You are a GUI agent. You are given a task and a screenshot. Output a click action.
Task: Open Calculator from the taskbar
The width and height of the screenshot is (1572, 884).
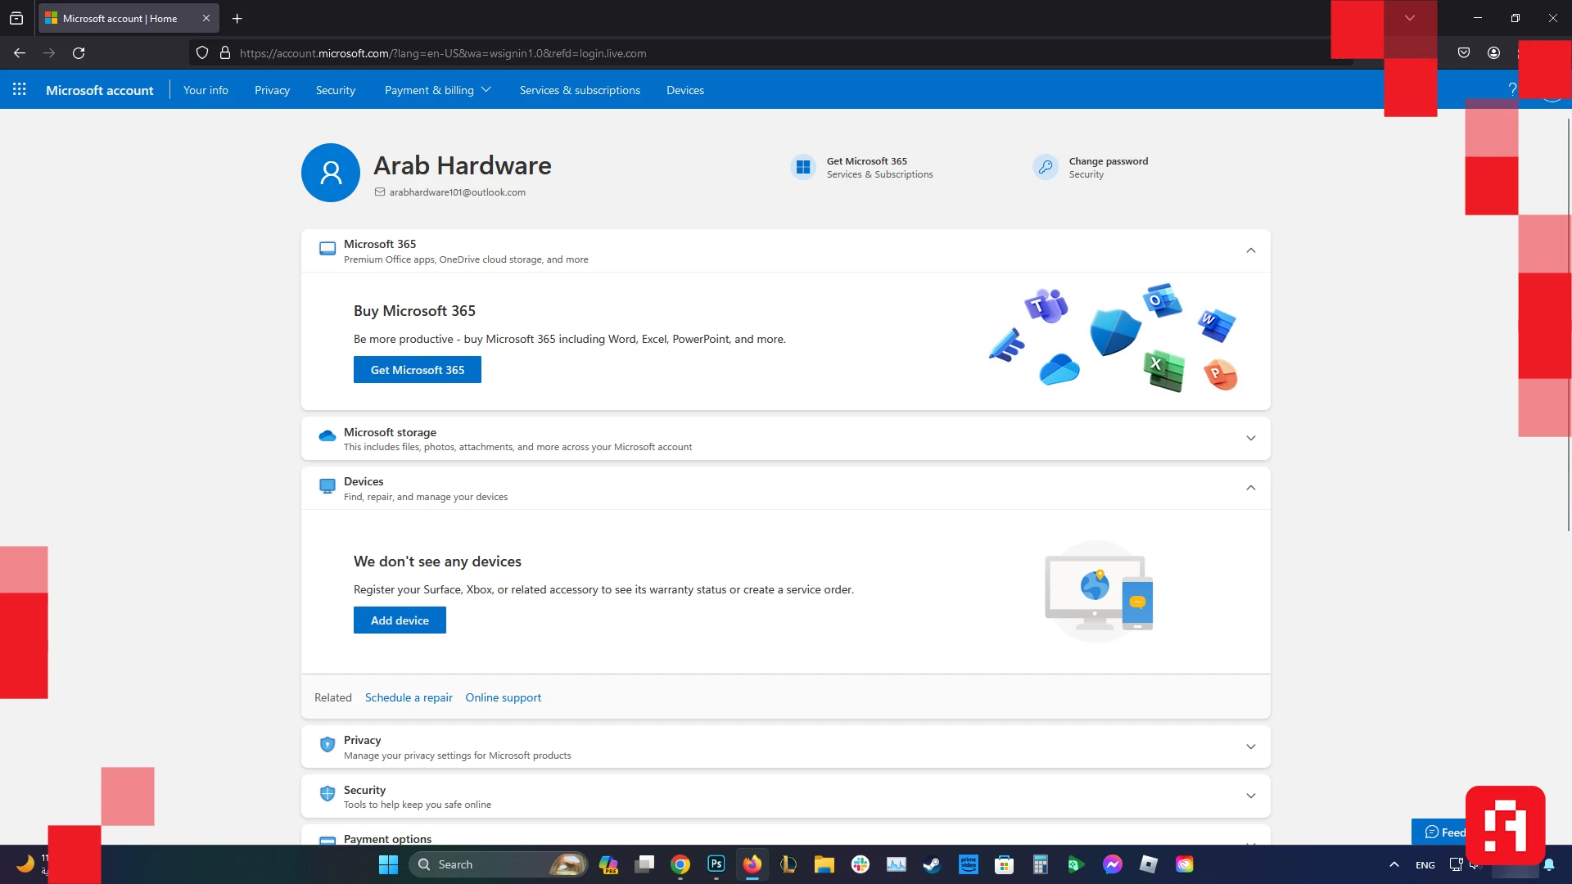tap(1041, 864)
